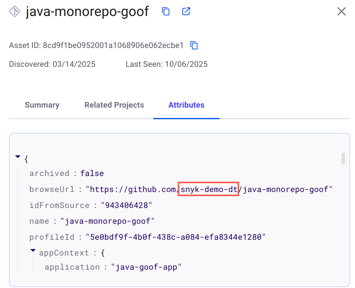Copy the Asset ID to clipboard
Screen dimensions: 355x288
coord(194,45)
